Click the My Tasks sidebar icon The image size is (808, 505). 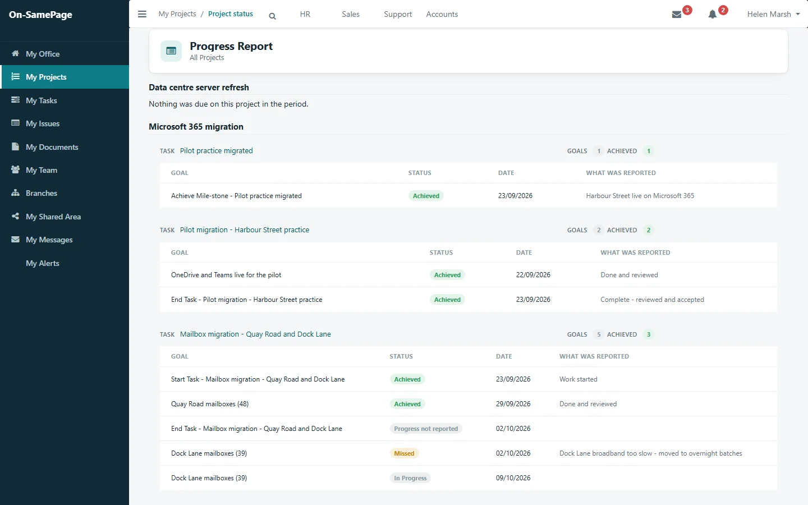click(15, 100)
